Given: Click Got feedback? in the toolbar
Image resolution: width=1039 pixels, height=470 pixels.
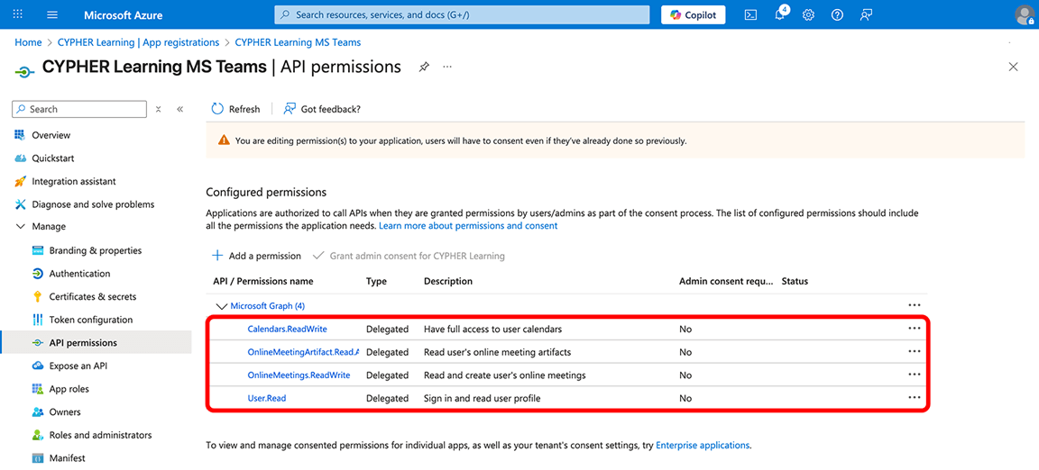Looking at the screenshot, I should coord(322,109).
